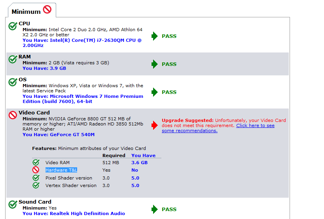Click 'You Have: GeForce GT 540M' text
Screen dimensions: 324x219
coord(59,135)
